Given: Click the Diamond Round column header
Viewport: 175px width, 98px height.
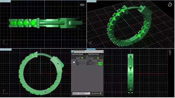Looking at the screenshot, I should [x=83, y=61].
